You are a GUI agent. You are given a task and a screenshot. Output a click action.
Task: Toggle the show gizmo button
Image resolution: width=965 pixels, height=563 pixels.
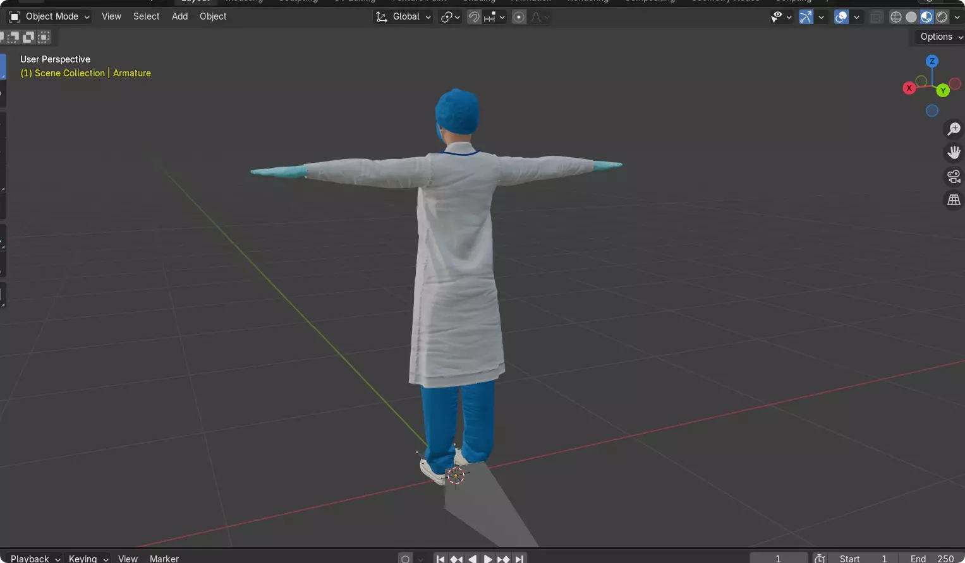[x=806, y=17]
